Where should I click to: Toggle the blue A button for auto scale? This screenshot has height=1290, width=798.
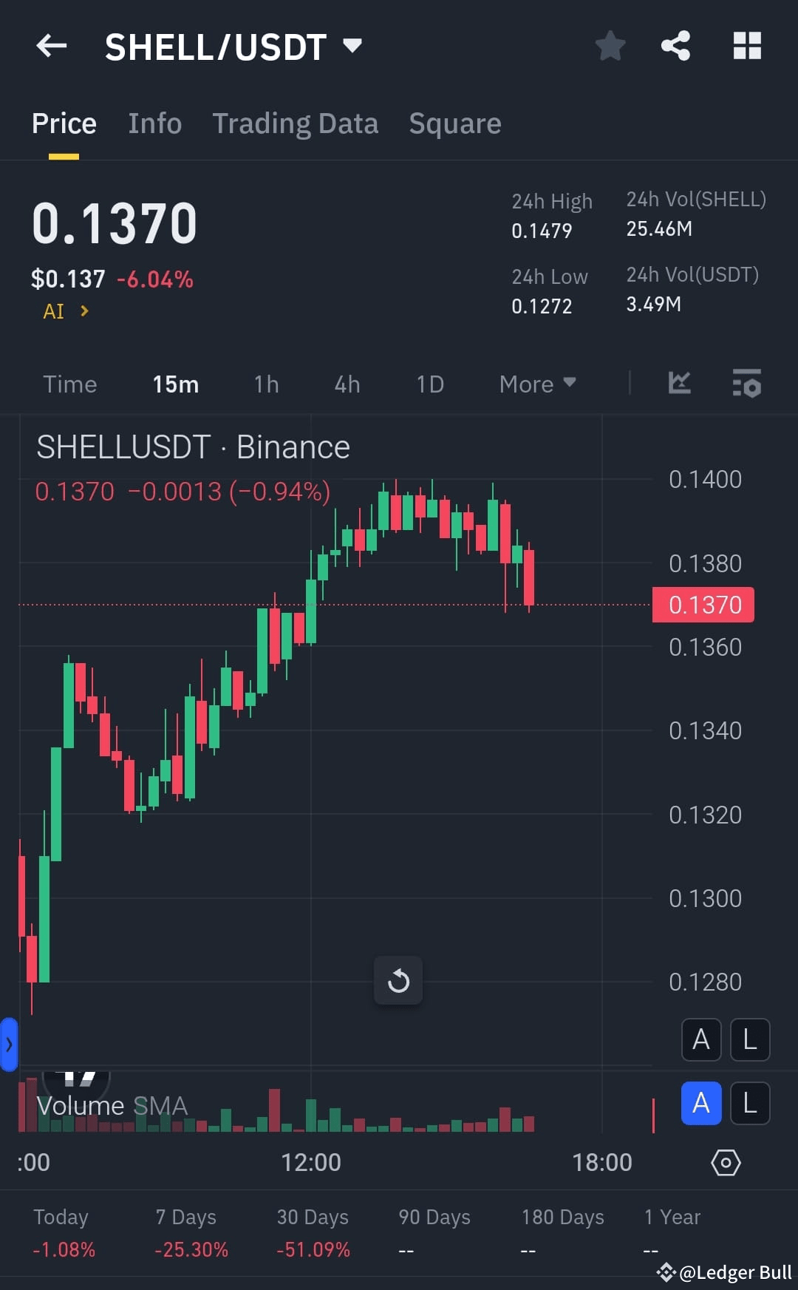(700, 1104)
